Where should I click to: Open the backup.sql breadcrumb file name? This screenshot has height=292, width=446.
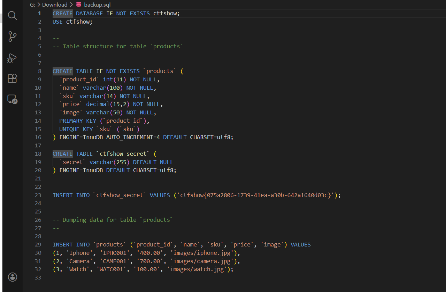click(97, 5)
